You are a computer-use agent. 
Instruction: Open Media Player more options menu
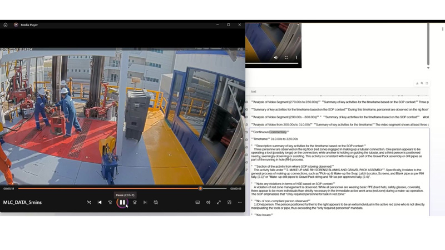pyautogui.click(x=240, y=202)
